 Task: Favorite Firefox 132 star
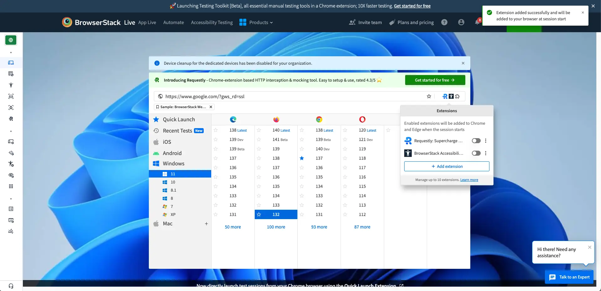click(259, 214)
